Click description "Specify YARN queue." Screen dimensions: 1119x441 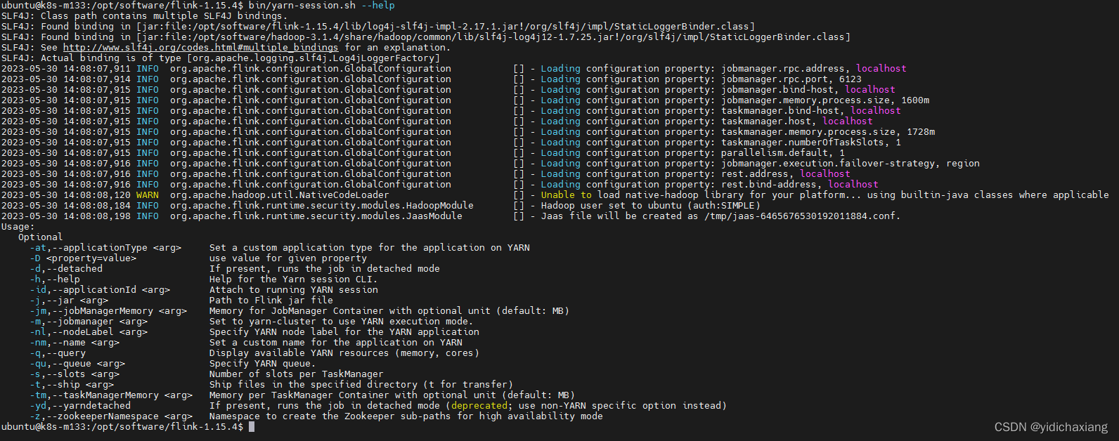[263, 364]
